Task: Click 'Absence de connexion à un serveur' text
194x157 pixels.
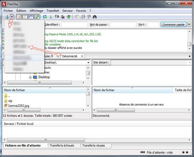Action: tap(141, 104)
